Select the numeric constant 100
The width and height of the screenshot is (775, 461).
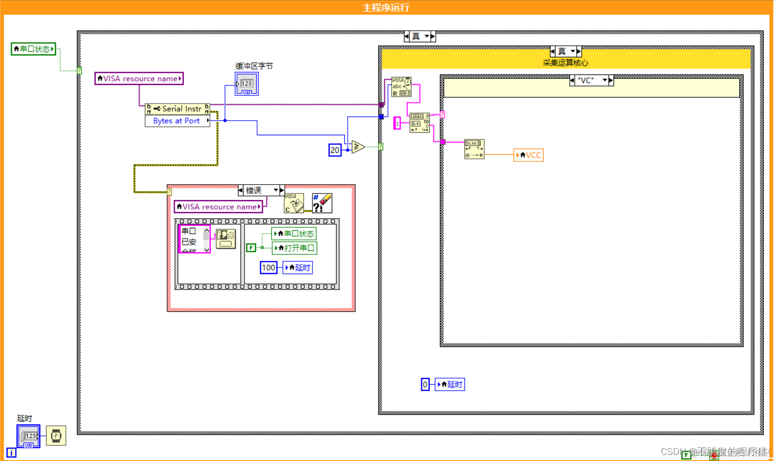click(269, 267)
